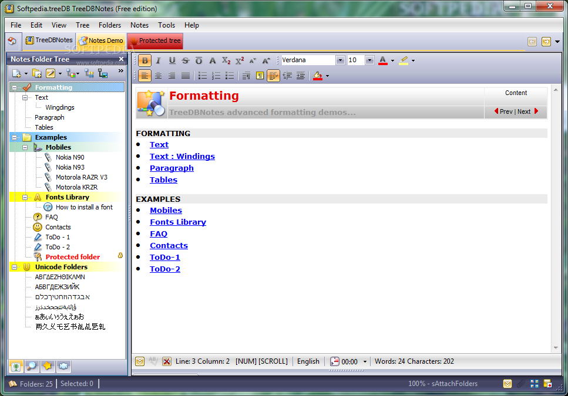Open the Paragraph hyperlink
The height and width of the screenshot is (396, 568).
coord(172,168)
